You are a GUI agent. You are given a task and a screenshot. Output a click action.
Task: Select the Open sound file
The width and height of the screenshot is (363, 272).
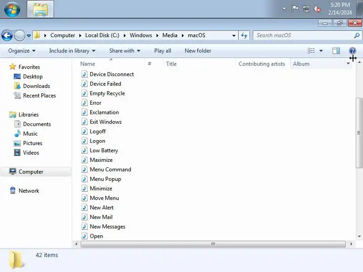pyautogui.click(x=96, y=236)
